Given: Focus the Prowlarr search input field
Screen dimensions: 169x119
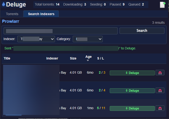Looking at the screenshot, I should 60,31.
